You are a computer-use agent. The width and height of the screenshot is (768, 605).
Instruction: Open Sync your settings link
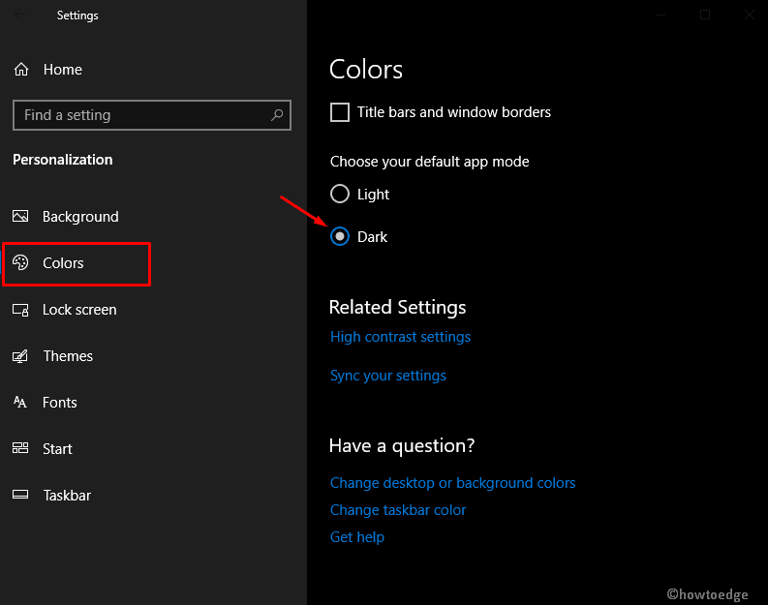pos(388,376)
